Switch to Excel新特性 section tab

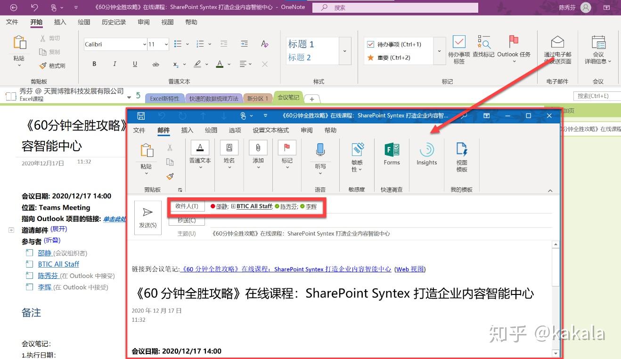point(164,98)
